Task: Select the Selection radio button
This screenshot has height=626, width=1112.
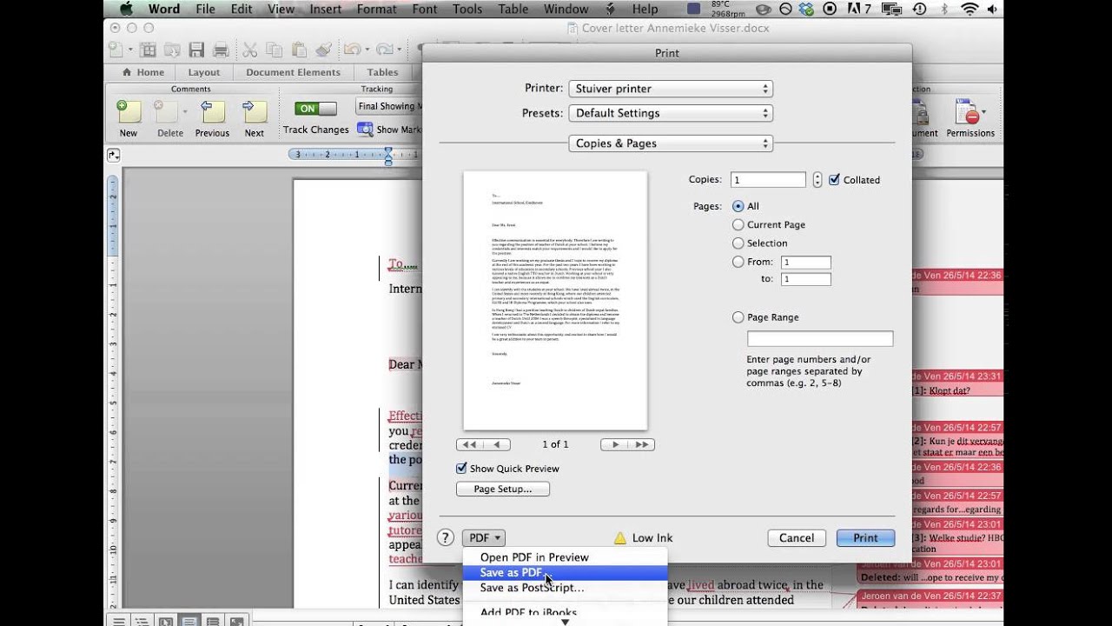Action: click(x=738, y=243)
